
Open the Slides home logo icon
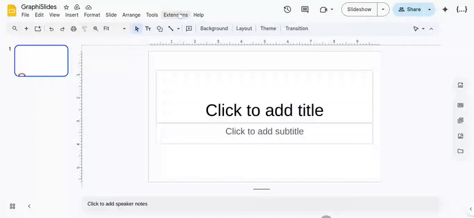[12, 11]
